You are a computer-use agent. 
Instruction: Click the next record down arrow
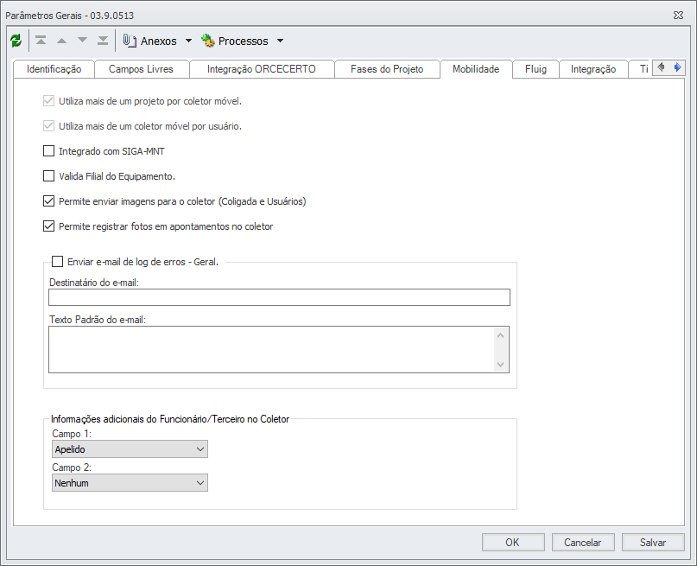[82, 41]
